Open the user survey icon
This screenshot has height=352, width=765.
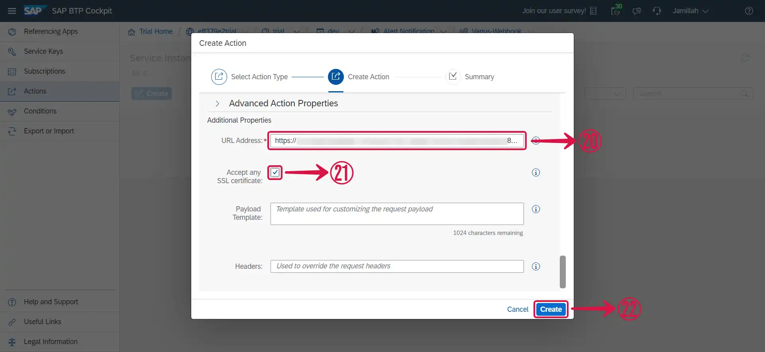coord(593,11)
